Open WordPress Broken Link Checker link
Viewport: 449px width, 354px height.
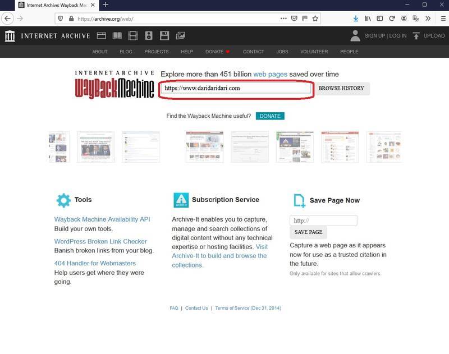click(x=100, y=241)
